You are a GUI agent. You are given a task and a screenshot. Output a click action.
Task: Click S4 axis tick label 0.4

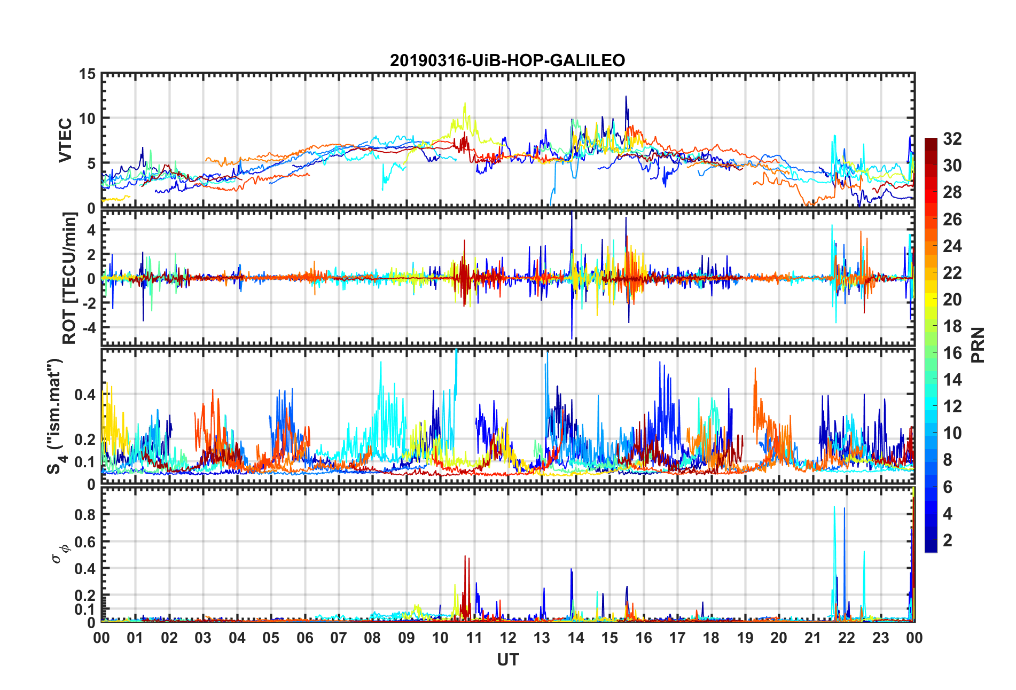tap(85, 395)
